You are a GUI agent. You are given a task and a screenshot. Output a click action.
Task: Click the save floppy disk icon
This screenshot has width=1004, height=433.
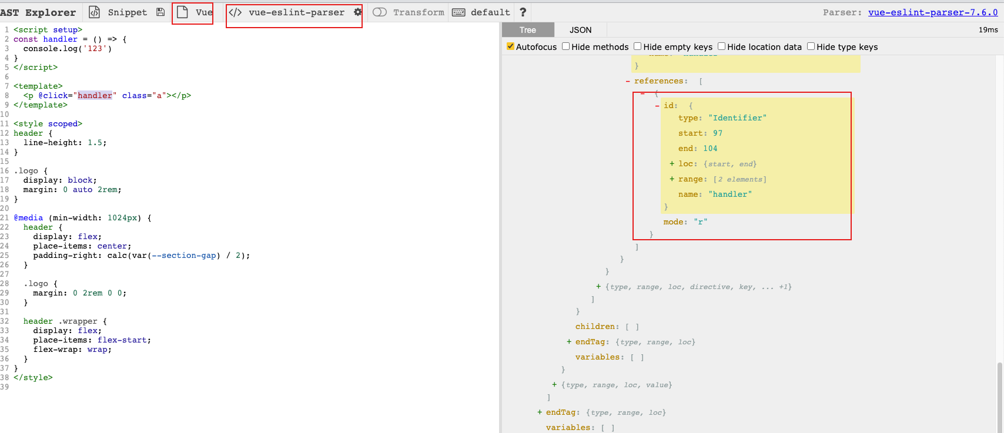coord(160,12)
